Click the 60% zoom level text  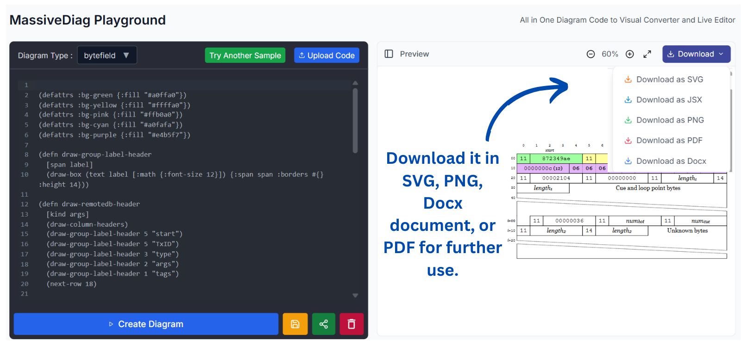(x=610, y=54)
